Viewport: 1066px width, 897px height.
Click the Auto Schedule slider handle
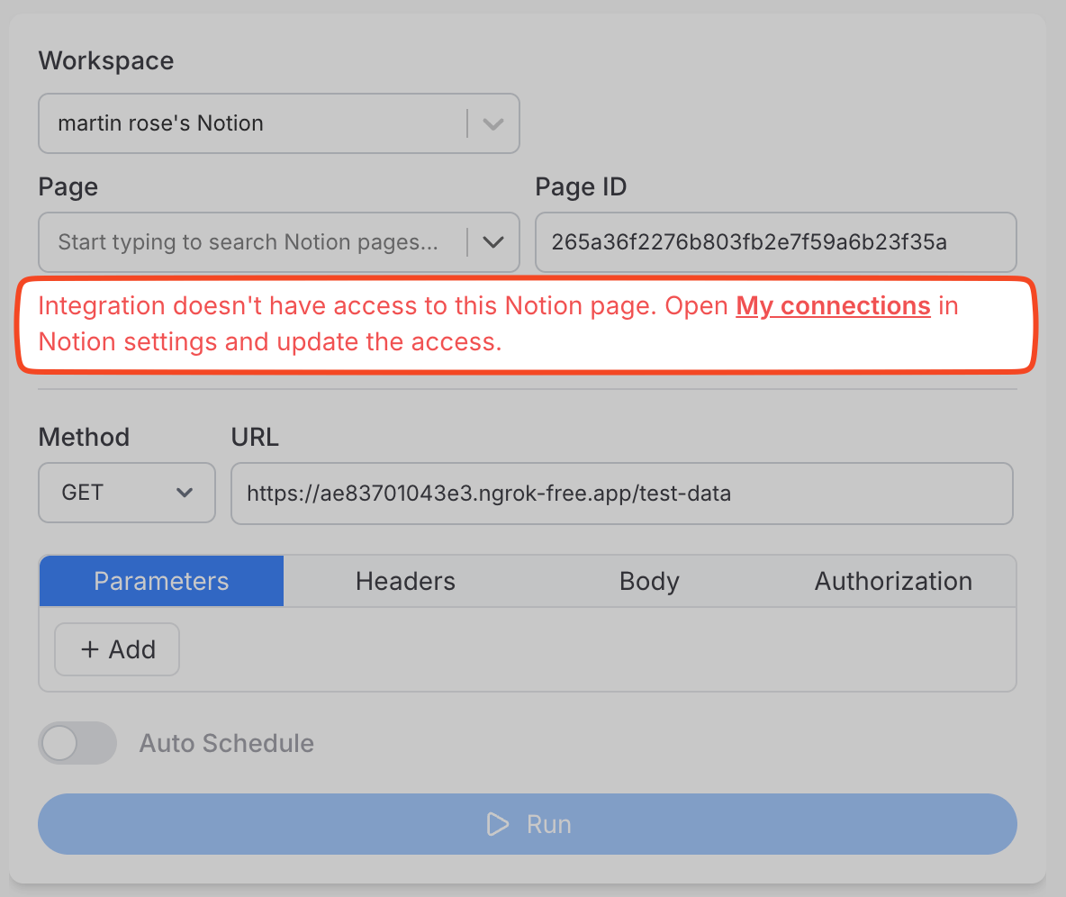click(x=61, y=742)
